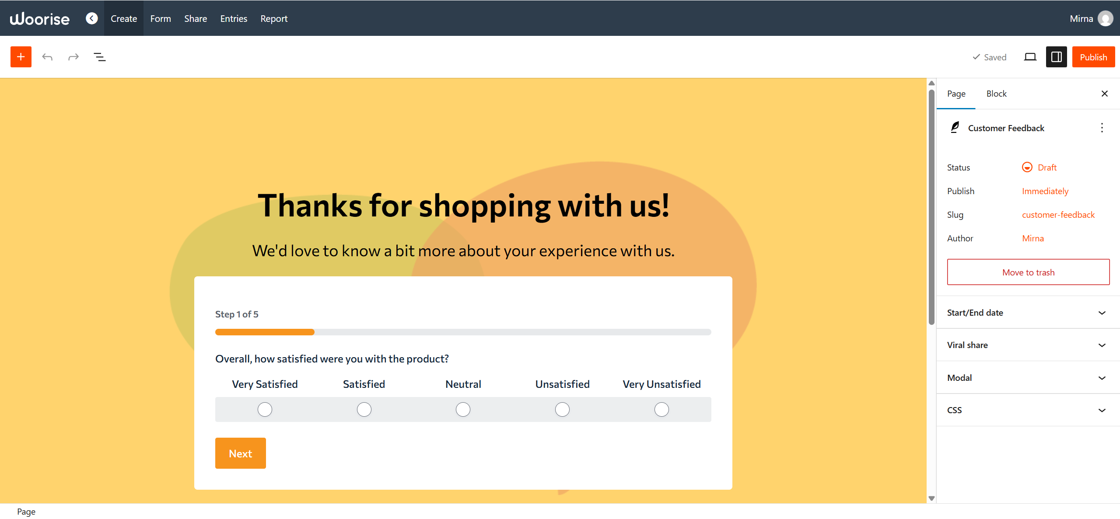Mark Very Unsatisfied on the survey
The height and width of the screenshot is (519, 1120).
coord(661,409)
